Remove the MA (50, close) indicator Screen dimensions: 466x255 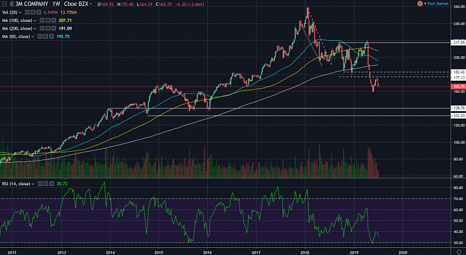point(51,36)
